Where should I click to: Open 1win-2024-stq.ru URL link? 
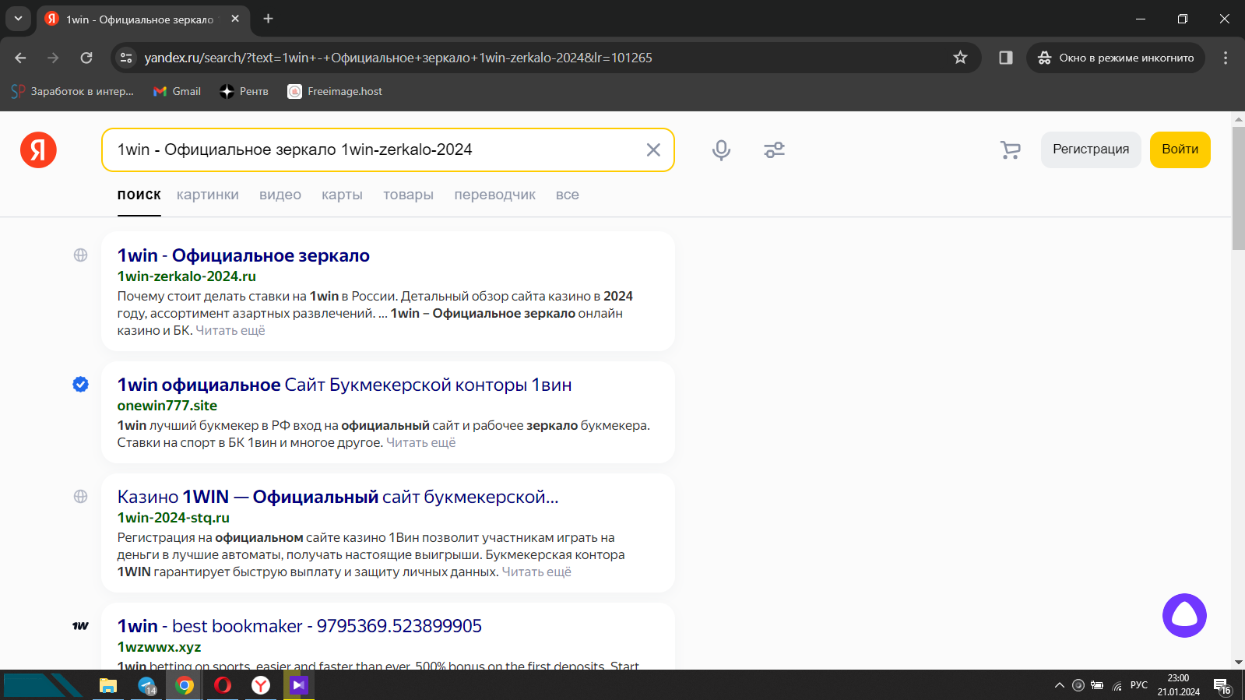(174, 518)
